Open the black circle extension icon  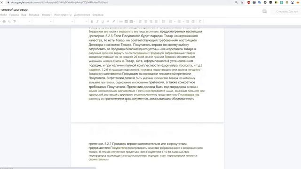265,2
